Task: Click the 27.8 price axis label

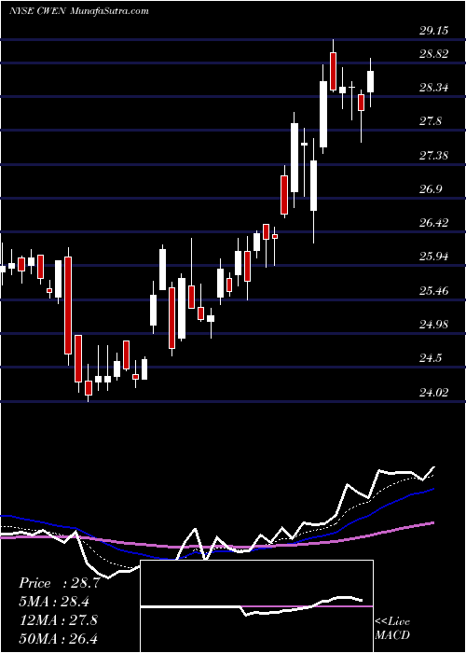Action: pos(431,121)
